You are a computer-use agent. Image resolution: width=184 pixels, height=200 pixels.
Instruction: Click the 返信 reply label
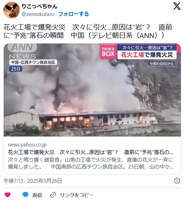(37, 195)
